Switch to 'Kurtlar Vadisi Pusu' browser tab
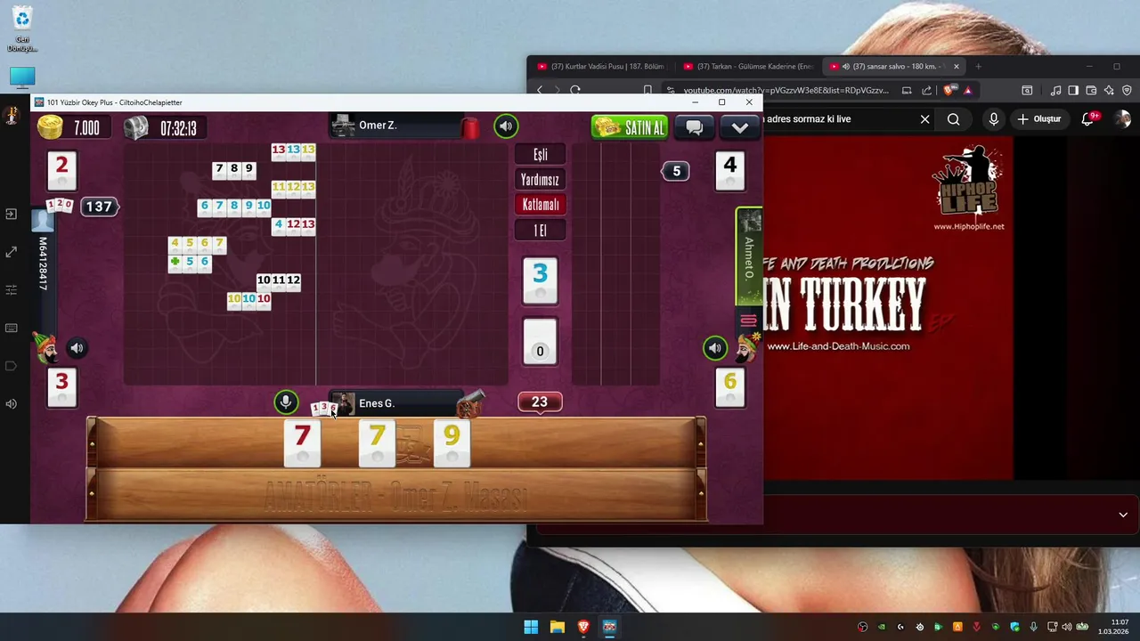This screenshot has height=641, width=1140. pos(602,67)
